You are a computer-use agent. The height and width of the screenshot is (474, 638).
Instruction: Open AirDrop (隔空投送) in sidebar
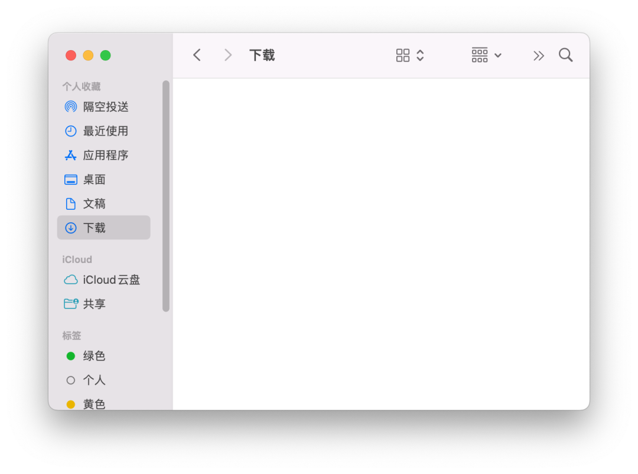104,107
